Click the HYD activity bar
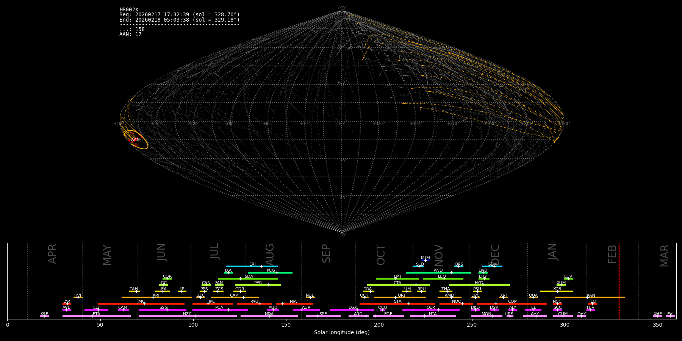The image size is (682, 341). click(479, 285)
